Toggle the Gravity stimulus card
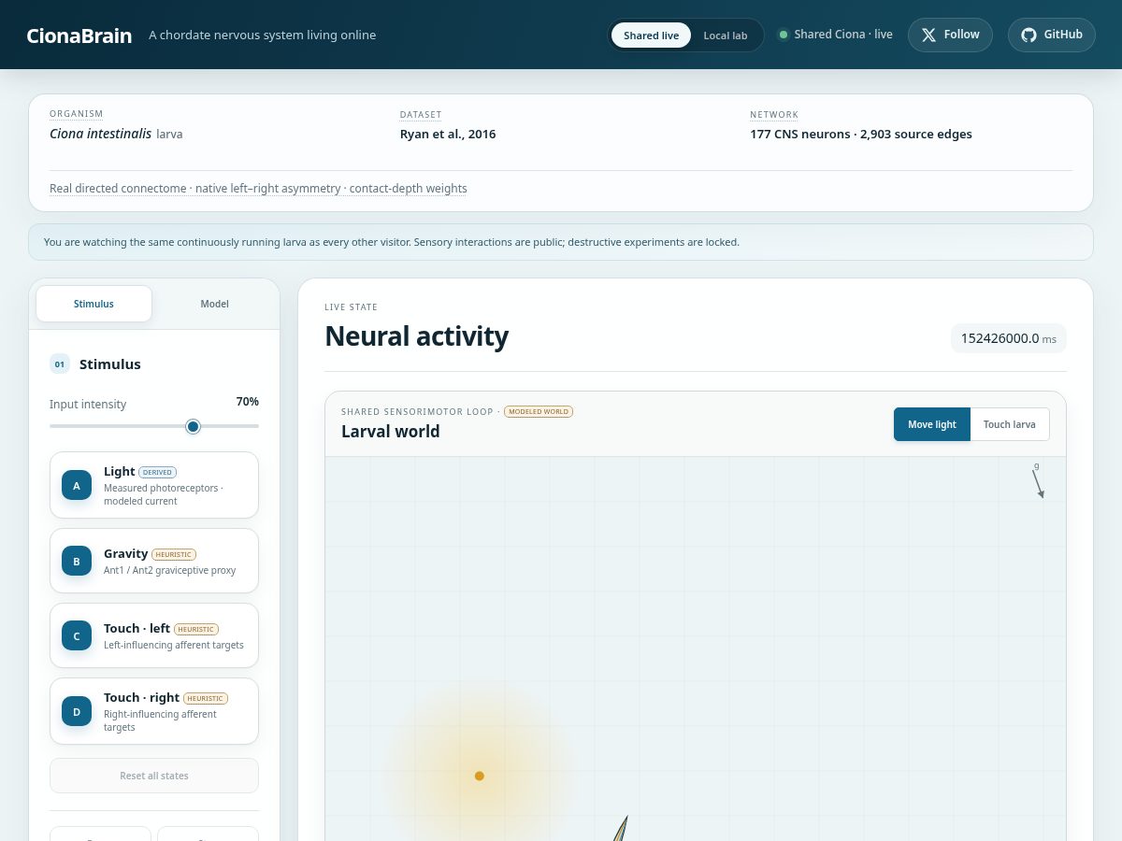Image resolution: width=1122 pixels, height=841 pixels. 154,561
